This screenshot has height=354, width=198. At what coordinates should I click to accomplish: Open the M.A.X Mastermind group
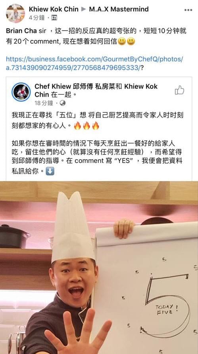coord(119,9)
